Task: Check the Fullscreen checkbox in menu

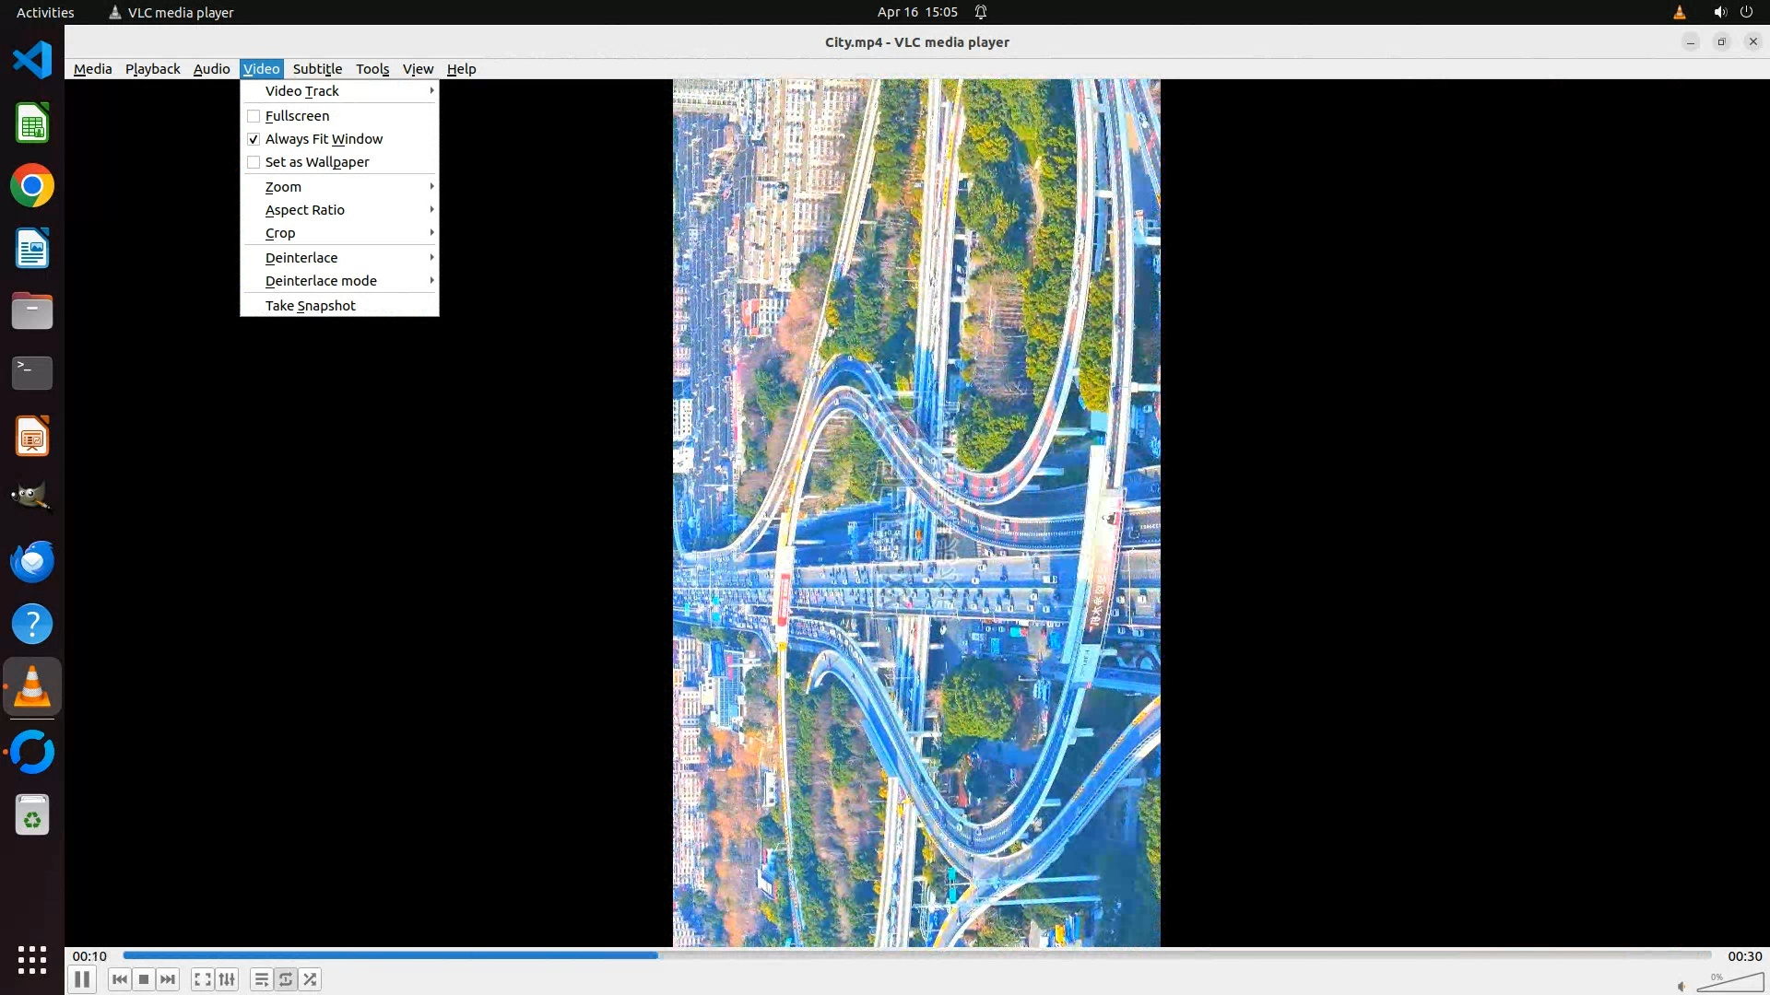Action: (254, 116)
